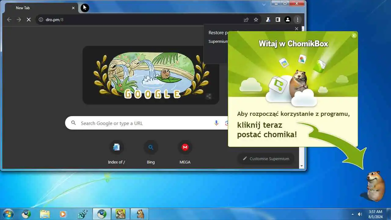Open the profile avatar menu
The image size is (391, 220).
click(x=287, y=20)
